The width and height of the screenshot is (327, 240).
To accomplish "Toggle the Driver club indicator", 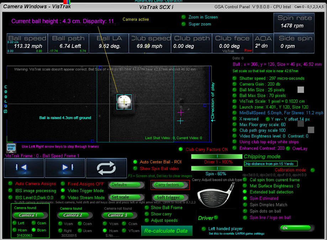I will [x=216, y=217].
